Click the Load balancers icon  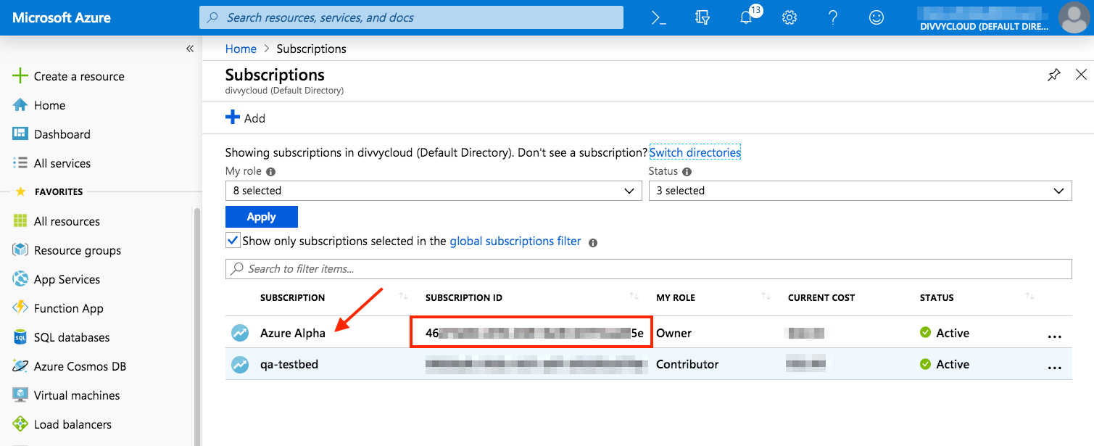point(20,424)
